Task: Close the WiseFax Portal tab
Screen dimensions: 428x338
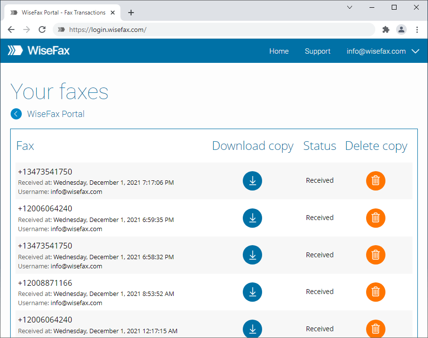Action: click(x=113, y=13)
